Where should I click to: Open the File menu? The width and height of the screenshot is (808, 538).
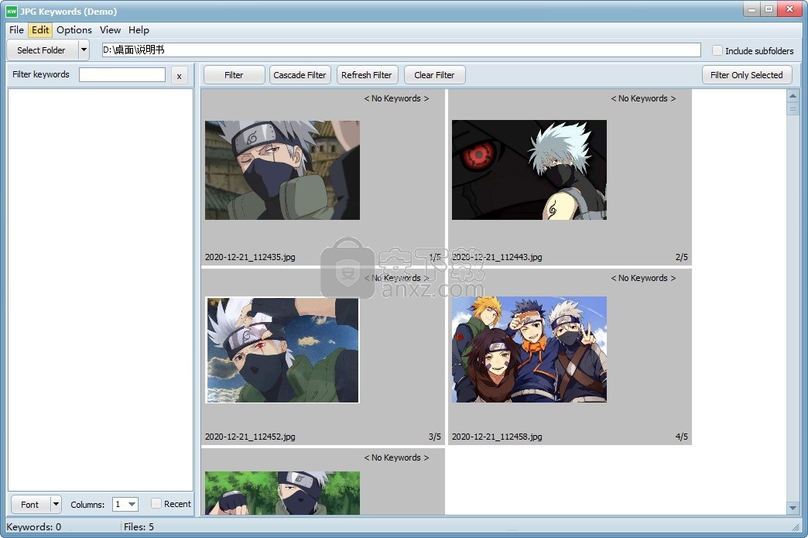pyautogui.click(x=16, y=30)
